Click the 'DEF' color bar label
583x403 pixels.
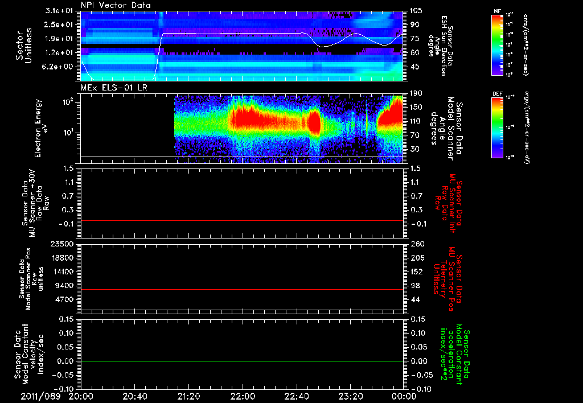click(x=497, y=94)
